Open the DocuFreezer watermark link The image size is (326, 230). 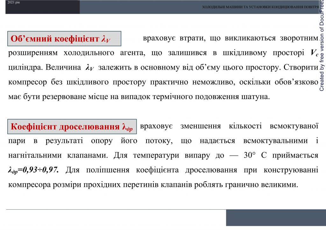[322, 48]
